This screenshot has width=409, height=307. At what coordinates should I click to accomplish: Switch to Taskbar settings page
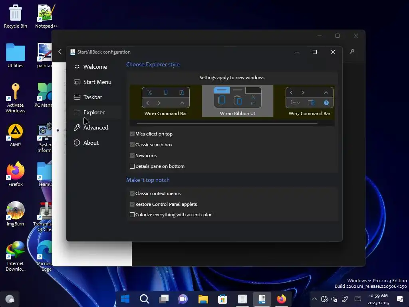pos(95,97)
